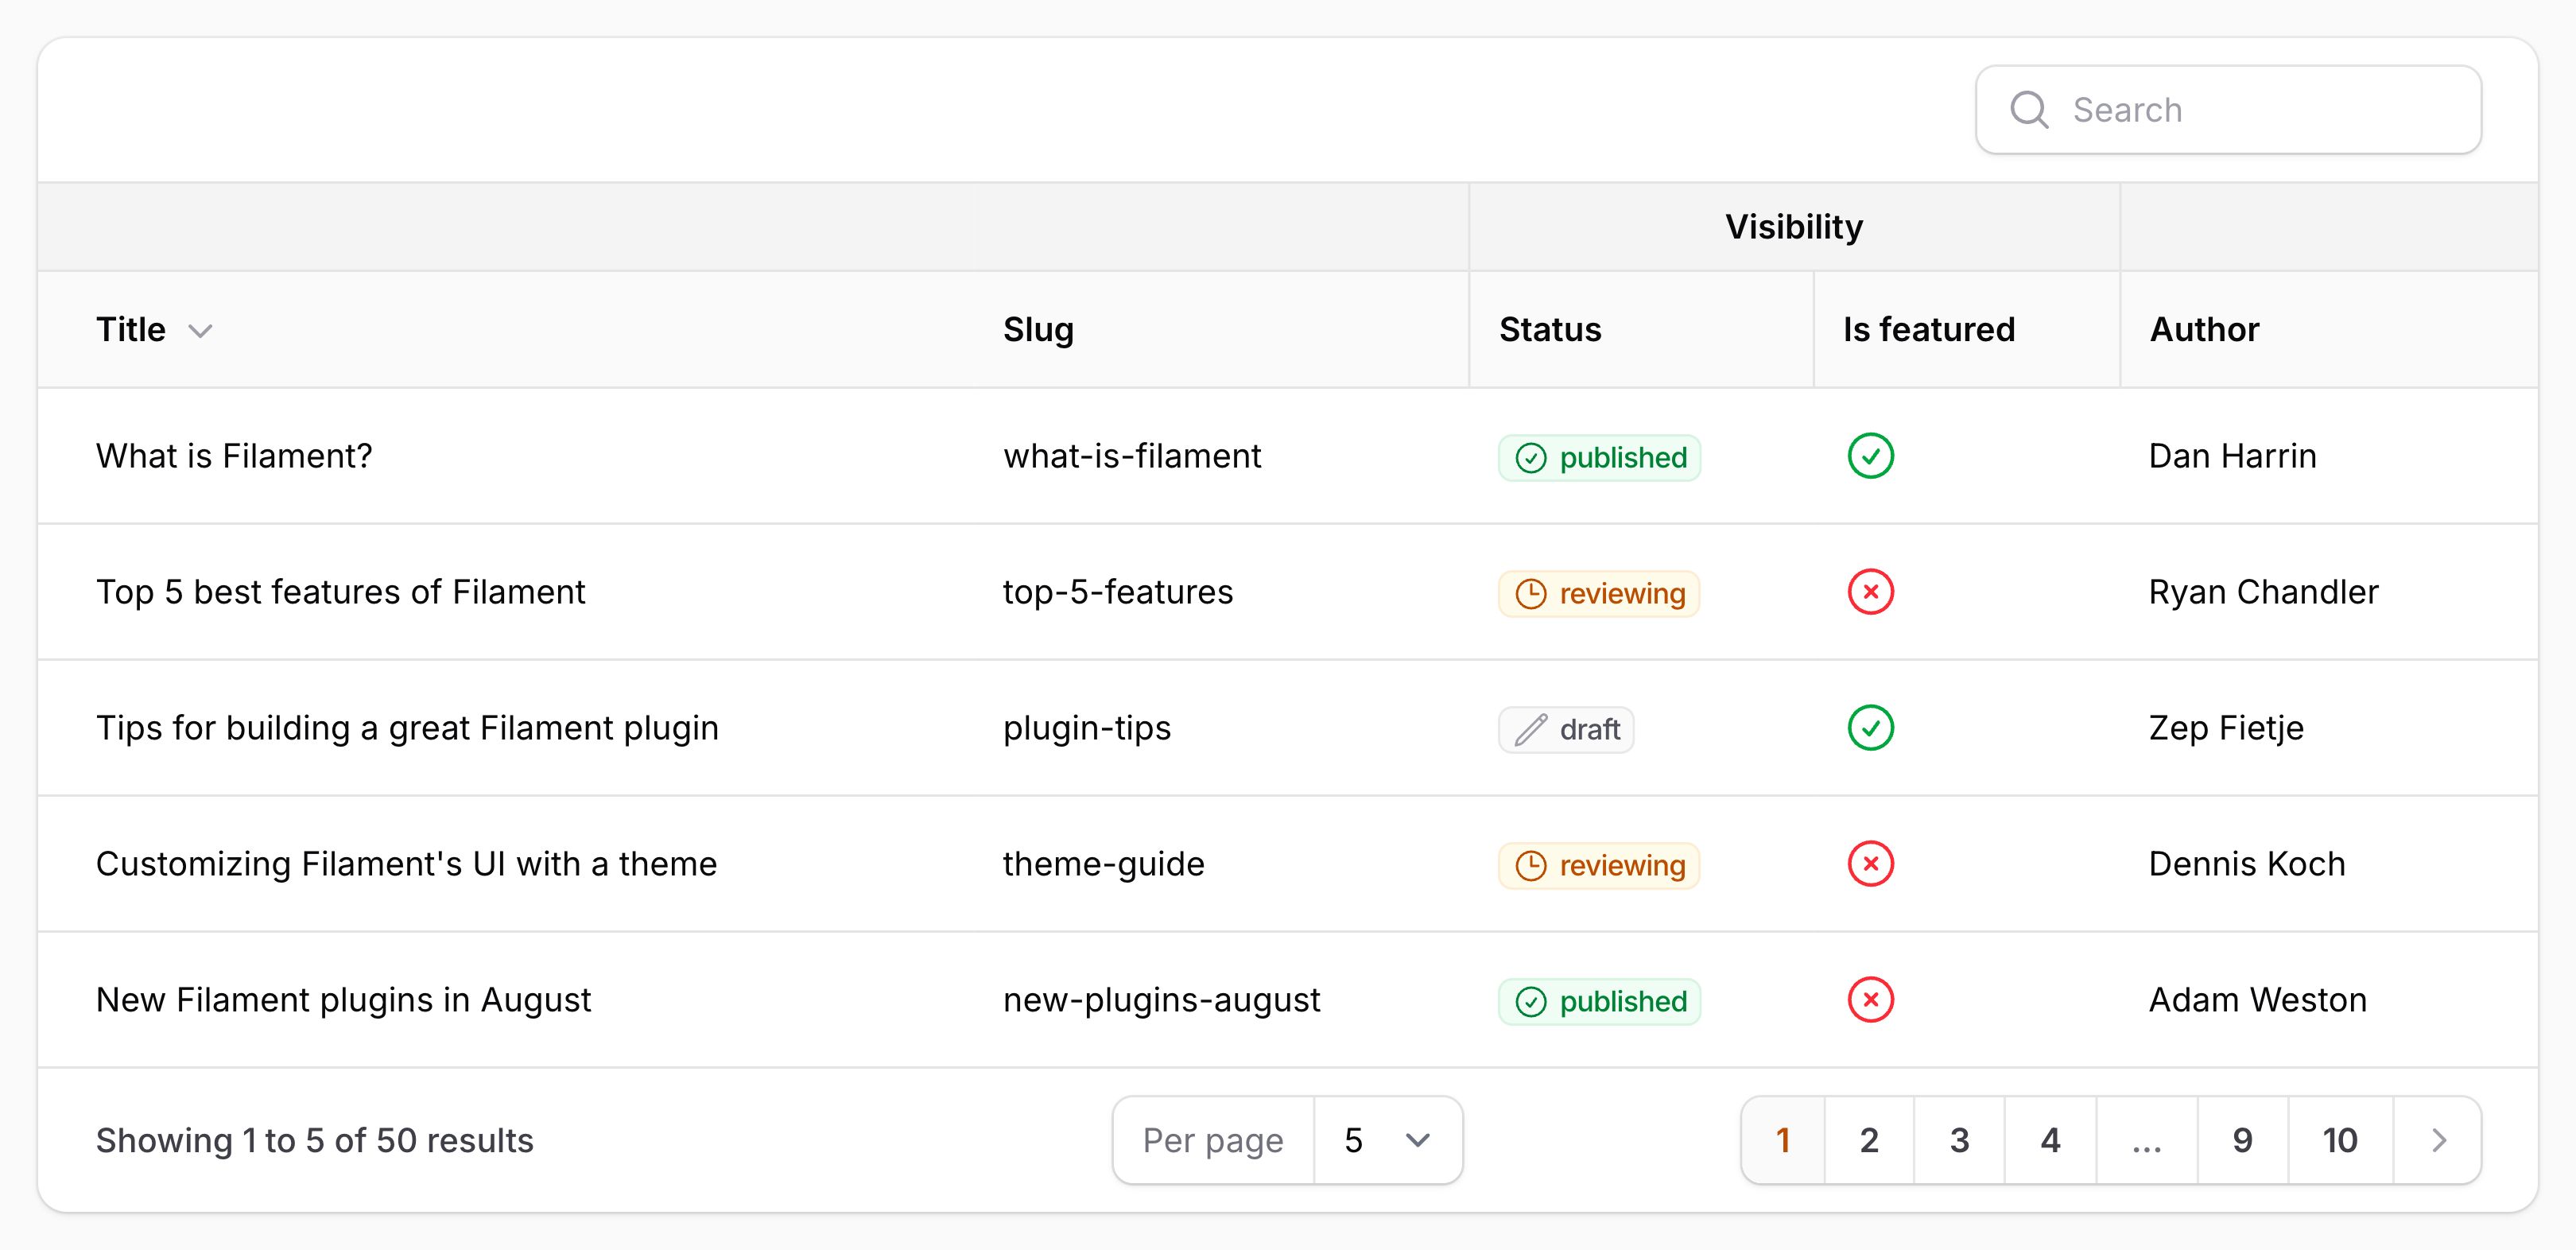Click the Author column header

2204,329
